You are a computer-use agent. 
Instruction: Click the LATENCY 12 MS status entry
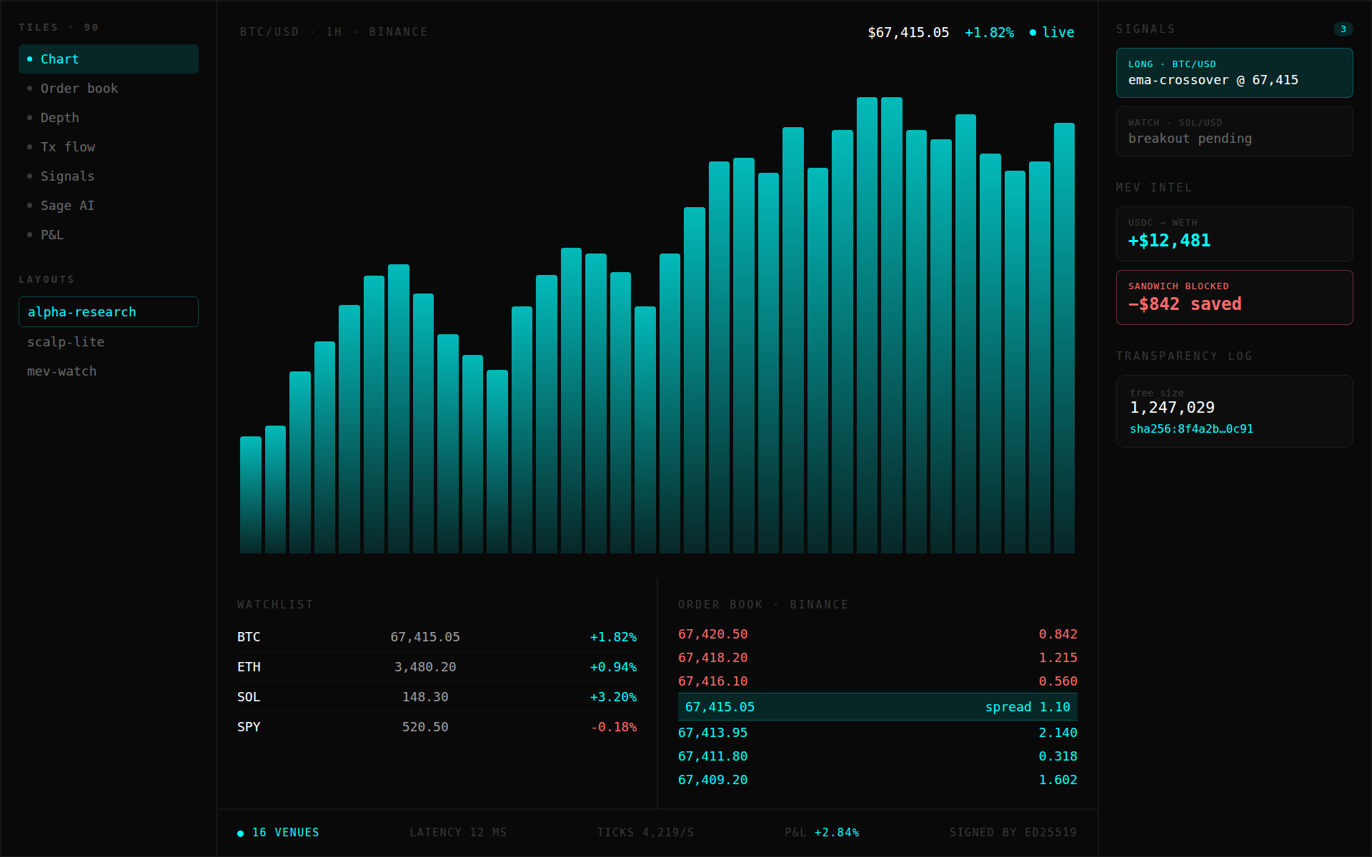[x=458, y=833]
